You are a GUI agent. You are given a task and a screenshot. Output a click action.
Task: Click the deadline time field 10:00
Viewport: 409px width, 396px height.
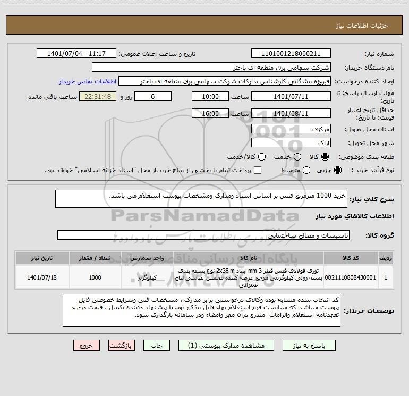pyautogui.click(x=210, y=96)
